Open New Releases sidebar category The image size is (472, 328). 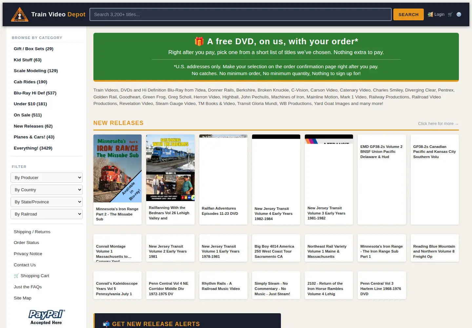tap(33, 126)
